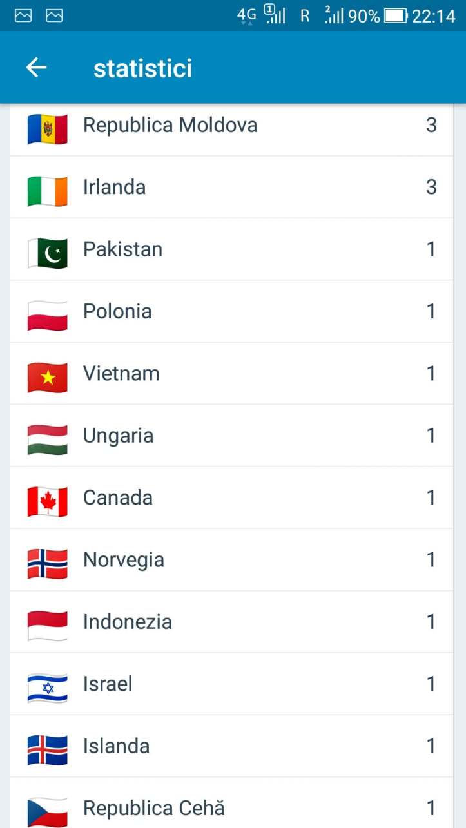The width and height of the screenshot is (466, 828).
Task: Tap the Republica Moldova flag icon
Action: coord(47,128)
